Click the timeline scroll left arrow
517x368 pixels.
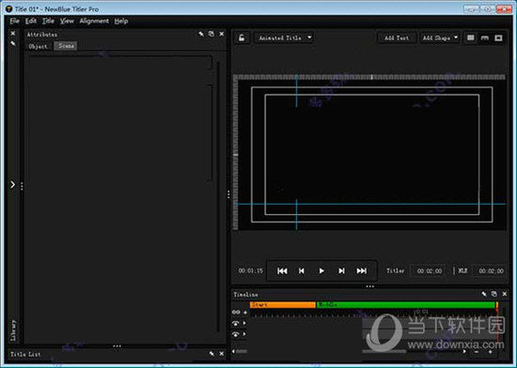pyautogui.click(x=233, y=351)
